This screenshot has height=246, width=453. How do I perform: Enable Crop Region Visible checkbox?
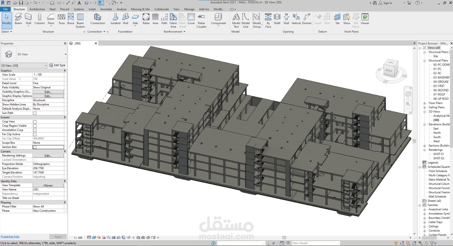tap(35, 126)
